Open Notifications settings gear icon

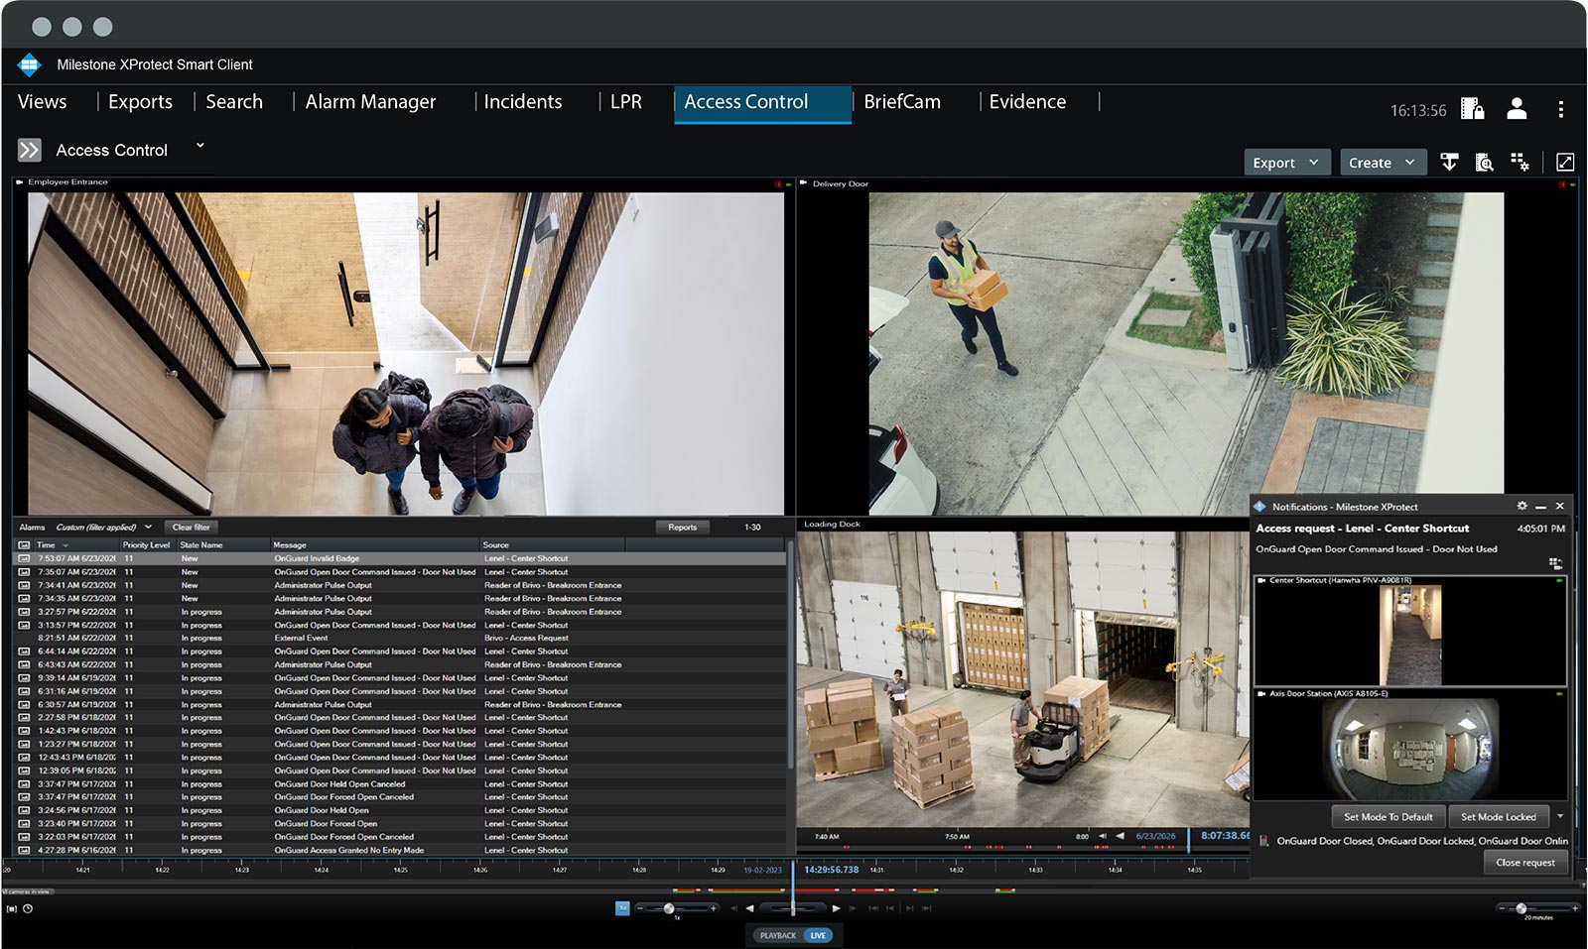(x=1522, y=506)
